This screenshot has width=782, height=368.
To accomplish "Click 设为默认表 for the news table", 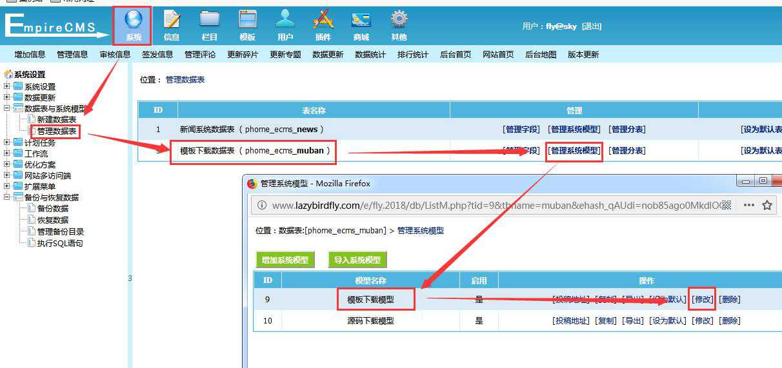I will [x=761, y=130].
